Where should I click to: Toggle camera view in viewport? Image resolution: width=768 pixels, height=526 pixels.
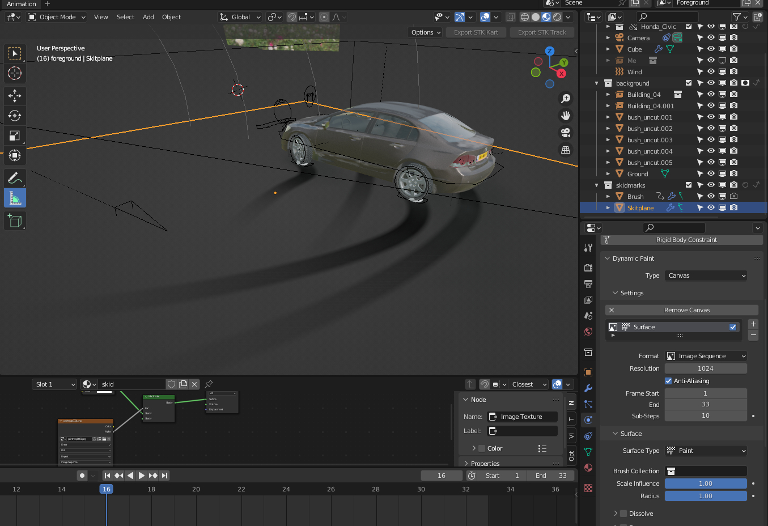(x=565, y=133)
